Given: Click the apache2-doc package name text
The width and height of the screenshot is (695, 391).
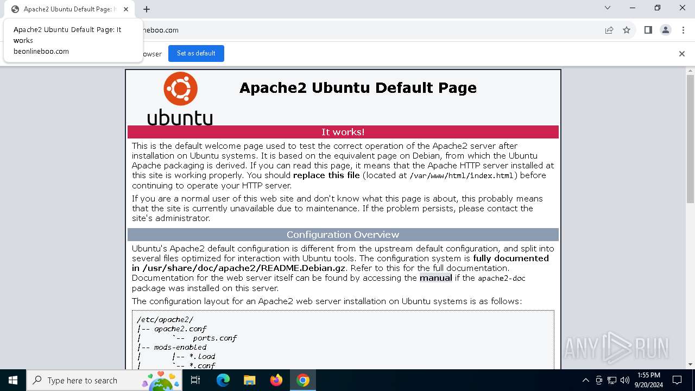Looking at the screenshot, I should click(x=502, y=278).
